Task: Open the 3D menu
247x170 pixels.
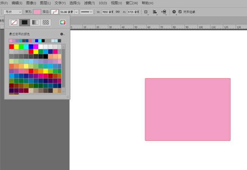Action: pyautogui.click(x=103, y=3)
